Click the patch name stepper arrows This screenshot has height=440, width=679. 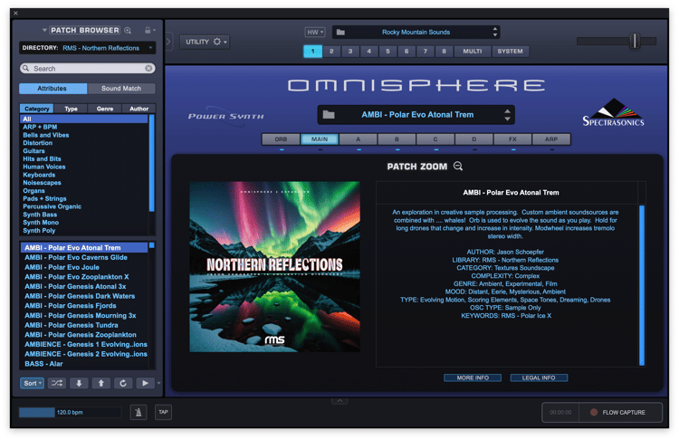pos(507,115)
